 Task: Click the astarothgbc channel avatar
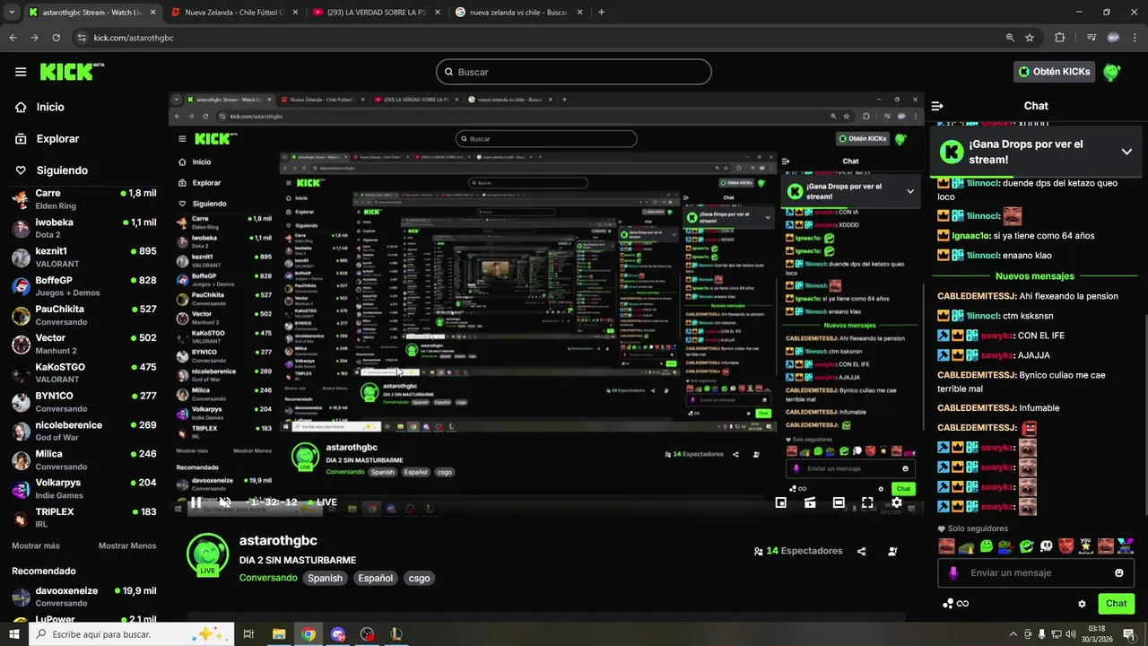tap(207, 554)
